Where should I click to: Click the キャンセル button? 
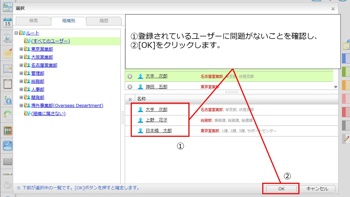[x=317, y=189]
